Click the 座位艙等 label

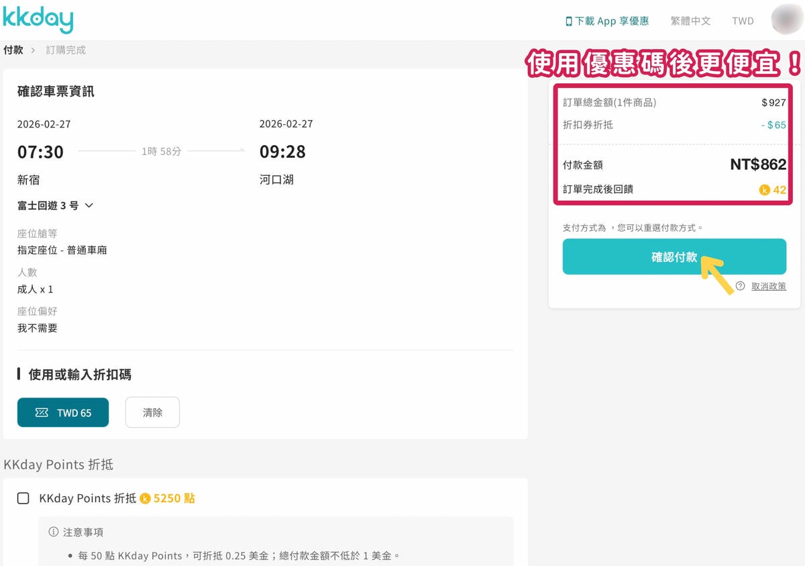(38, 234)
